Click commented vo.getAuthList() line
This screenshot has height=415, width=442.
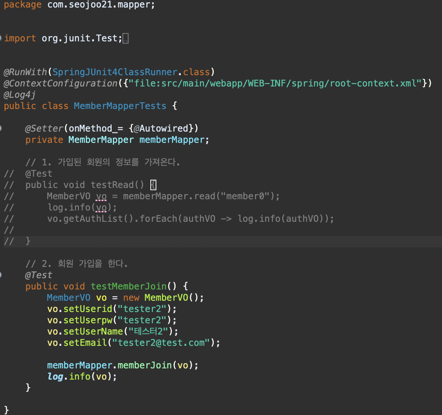click(x=190, y=219)
